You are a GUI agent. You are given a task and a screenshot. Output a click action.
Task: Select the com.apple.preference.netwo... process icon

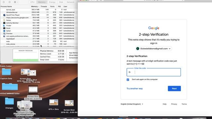pyautogui.click(x=4, y=36)
